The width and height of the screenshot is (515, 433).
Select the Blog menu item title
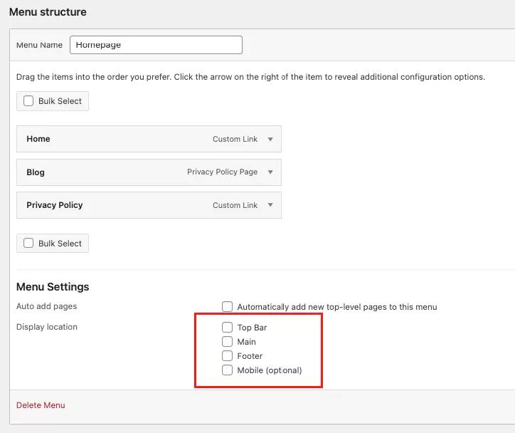(36, 172)
